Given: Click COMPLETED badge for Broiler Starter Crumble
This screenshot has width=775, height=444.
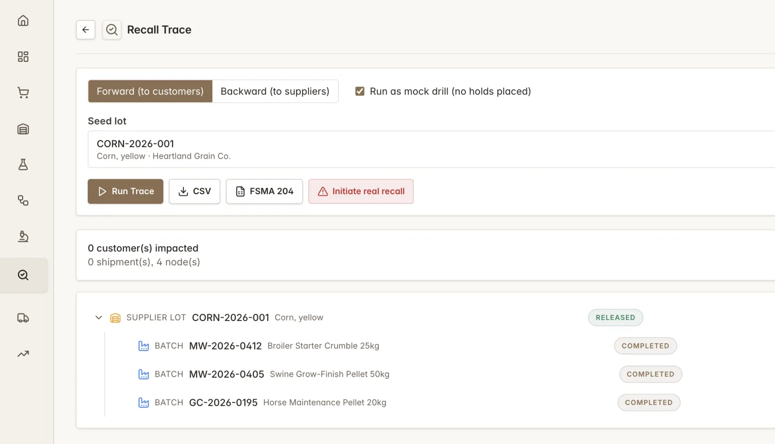Looking at the screenshot, I should tap(645, 346).
